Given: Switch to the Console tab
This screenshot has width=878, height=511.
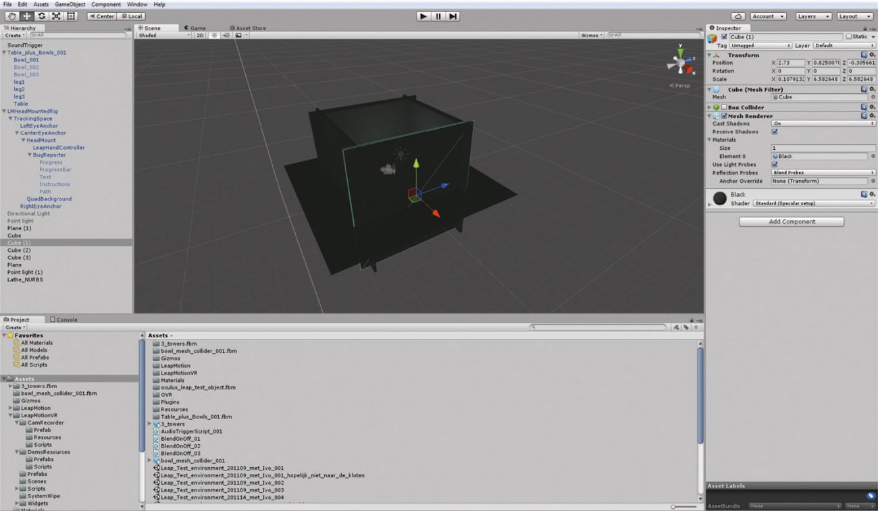Looking at the screenshot, I should 64,319.
